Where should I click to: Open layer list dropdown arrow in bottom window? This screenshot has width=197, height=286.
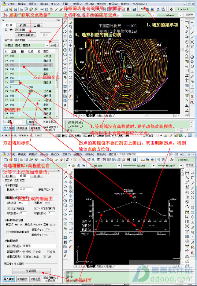click(x=69, y=166)
